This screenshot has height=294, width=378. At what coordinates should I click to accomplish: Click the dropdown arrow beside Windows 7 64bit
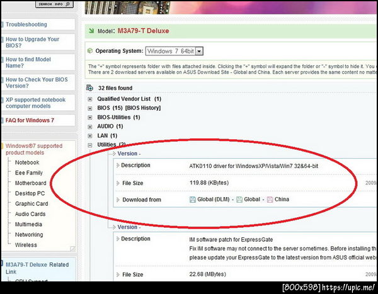point(199,51)
